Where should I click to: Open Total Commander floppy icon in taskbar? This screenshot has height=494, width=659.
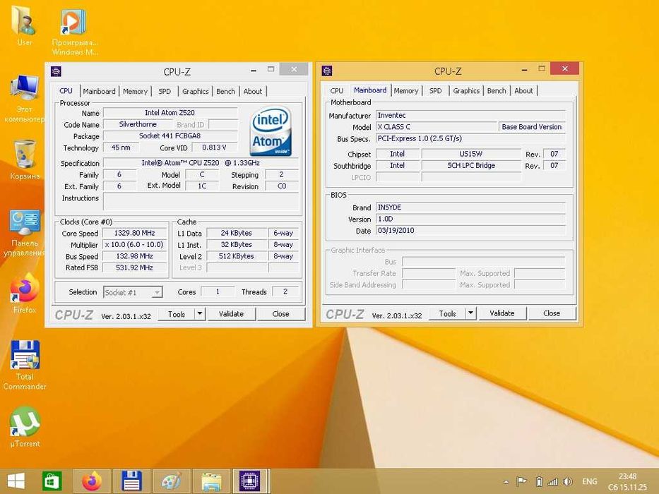coord(131,481)
